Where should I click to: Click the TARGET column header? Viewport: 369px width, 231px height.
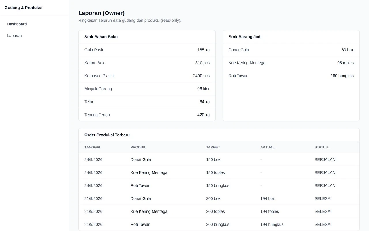[x=213, y=147]
